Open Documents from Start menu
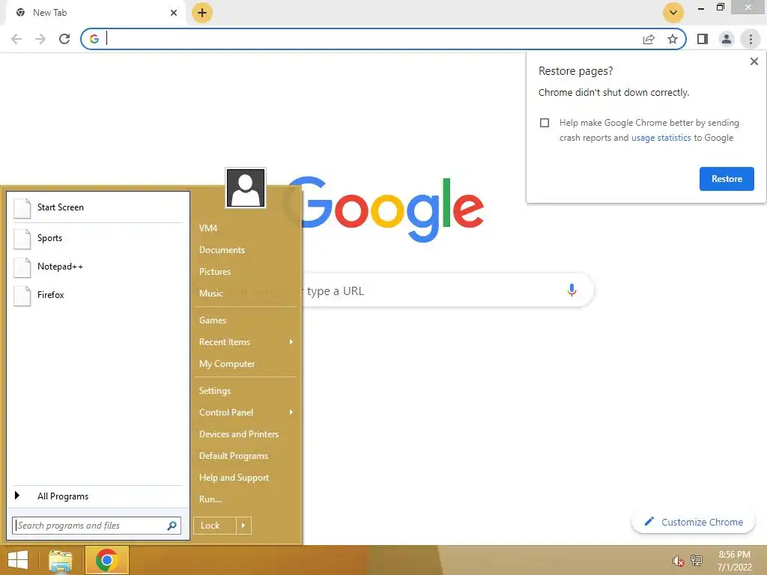 click(x=222, y=250)
